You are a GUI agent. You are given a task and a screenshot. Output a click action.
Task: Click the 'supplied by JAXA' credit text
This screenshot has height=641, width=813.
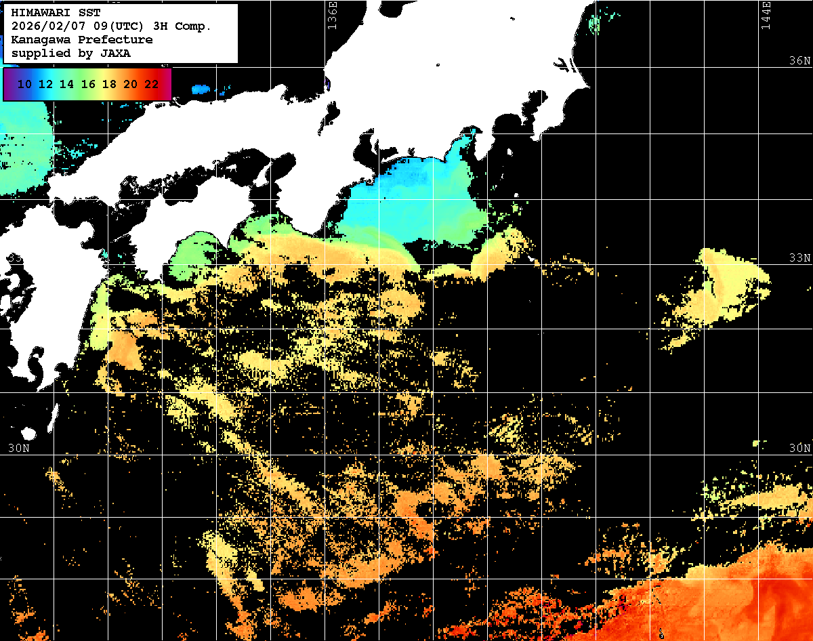click(71, 53)
